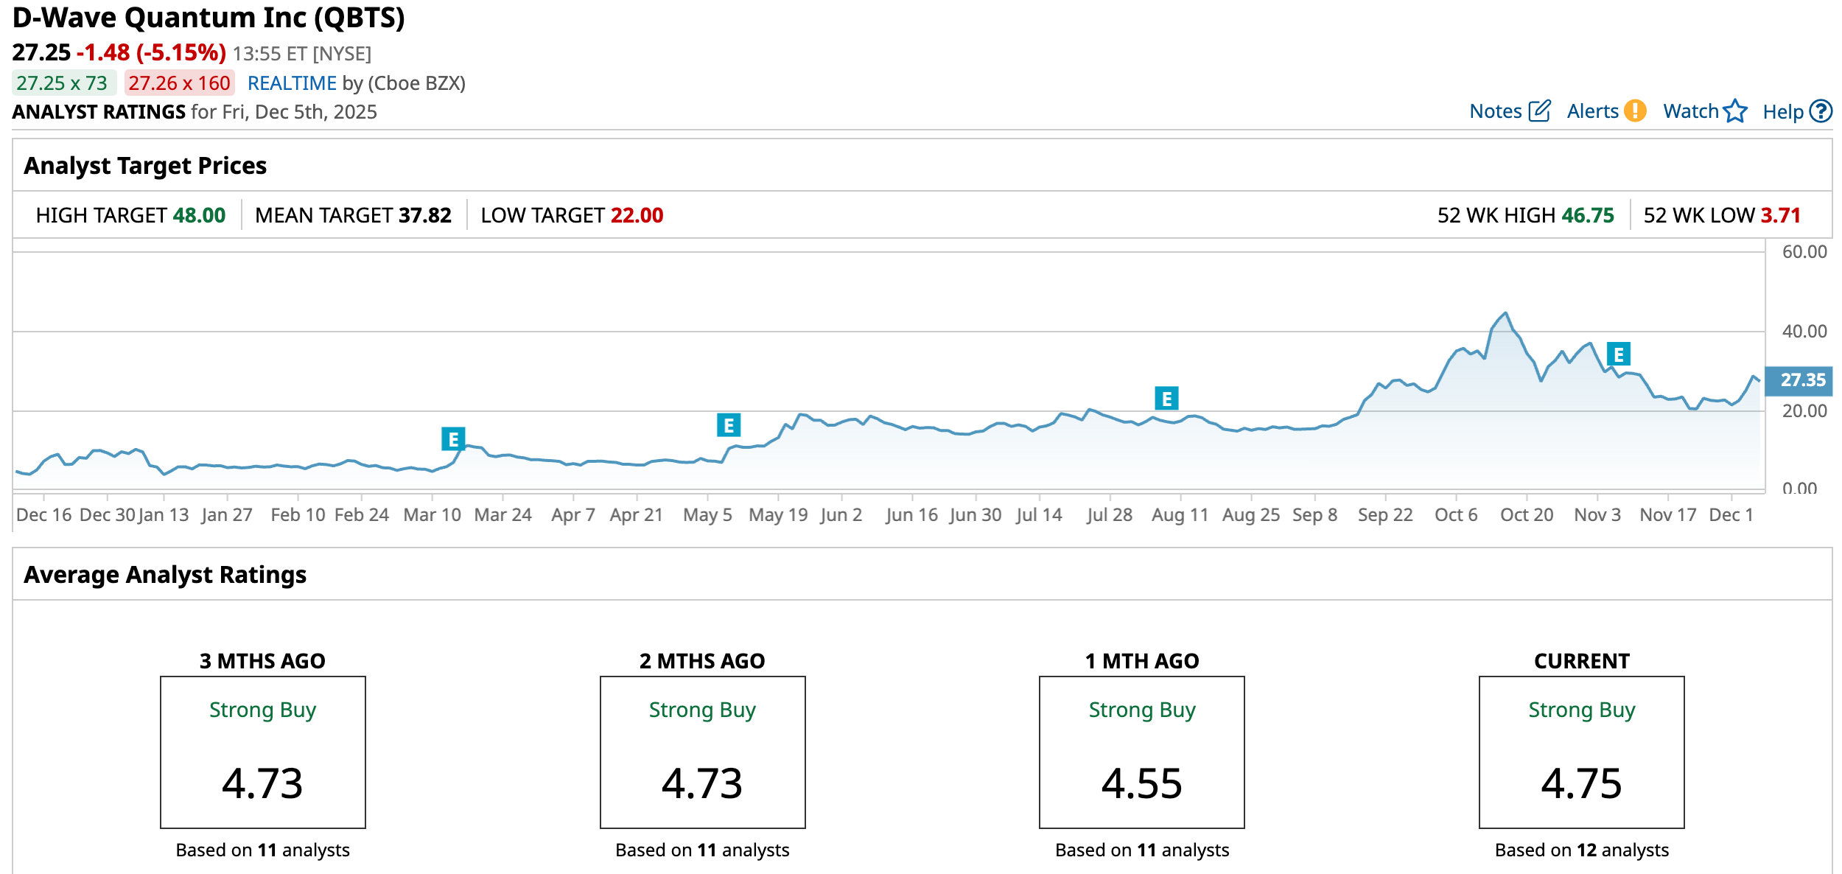This screenshot has height=874, width=1842.
Task: Click the red ask quote 27.26 x 160
Action: (179, 83)
